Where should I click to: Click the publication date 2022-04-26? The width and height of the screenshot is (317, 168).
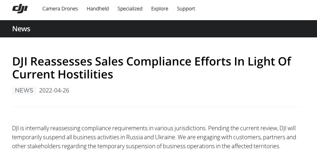click(54, 90)
